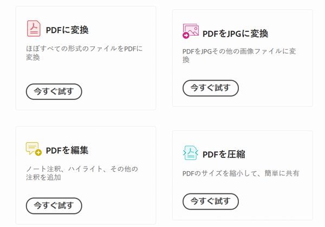
Task: Open the PDFをJPGに変換 heading
Action: pos(235,34)
